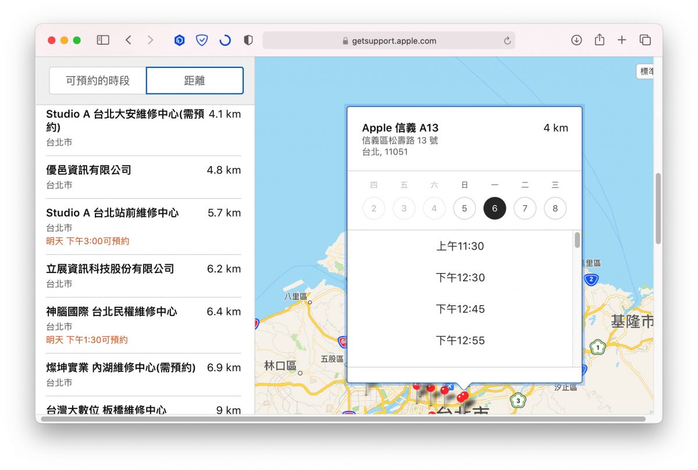The width and height of the screenshot is (698, 470).
Task: Pick the 下午12:30 time slot
Action: point(460,278)
